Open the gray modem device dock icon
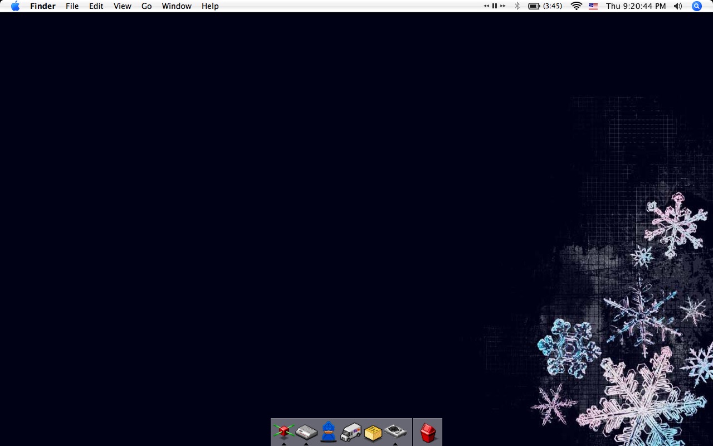The height and width of the screenshot is (446, 713). (306, 432)
